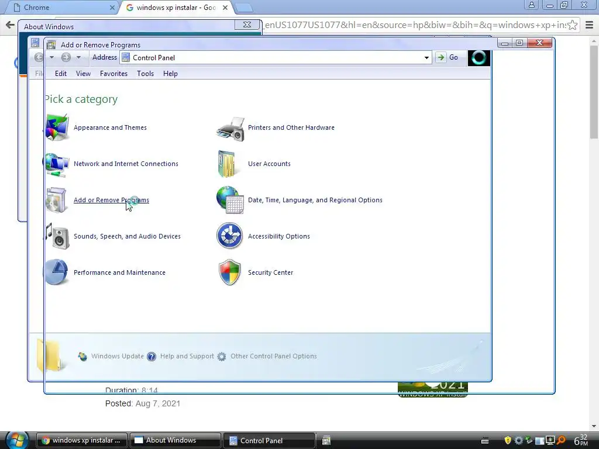The image size is (599, 449).
Task: Open the Back button history dropdown
Action: point(51,57)
